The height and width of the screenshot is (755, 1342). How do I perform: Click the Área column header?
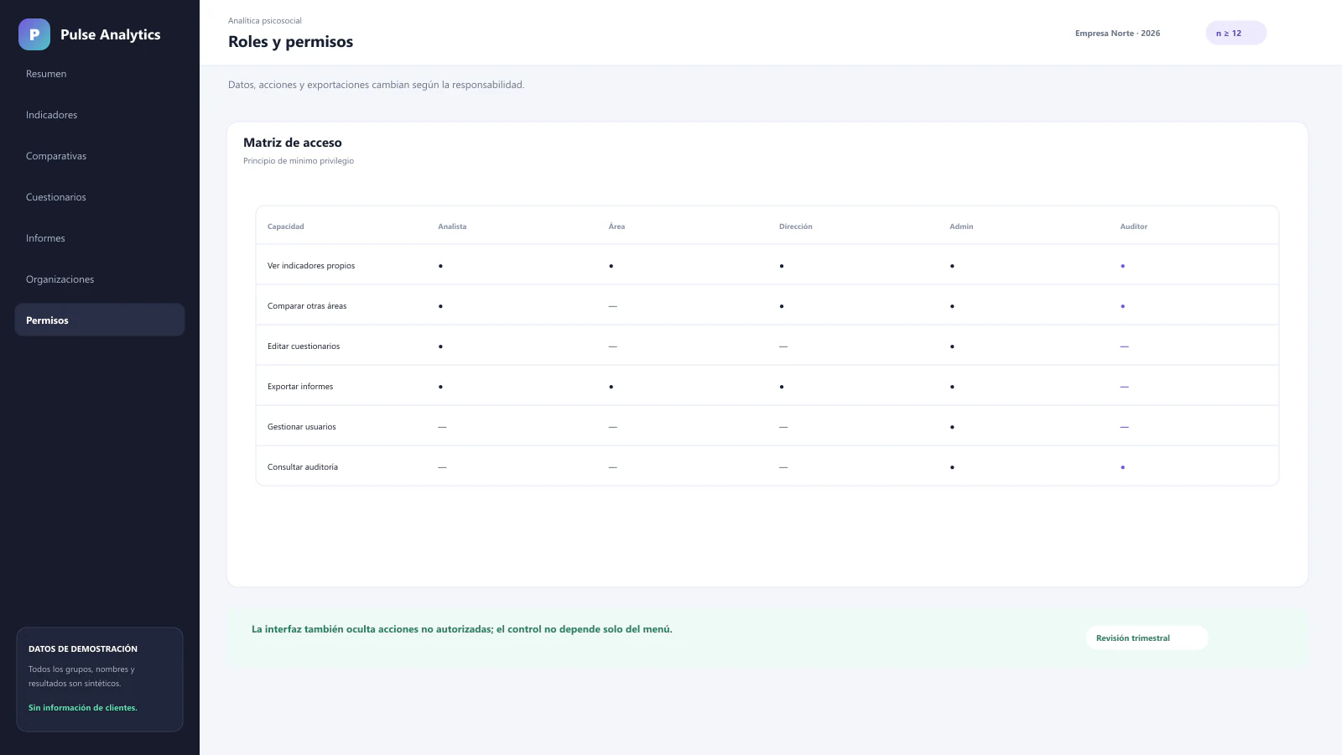pos(616,226)
